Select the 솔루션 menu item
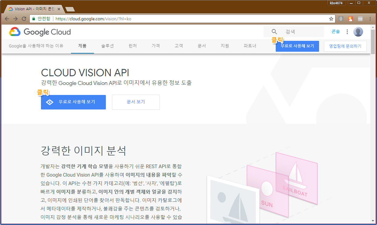The image size is (377, 225). point(107,46)
